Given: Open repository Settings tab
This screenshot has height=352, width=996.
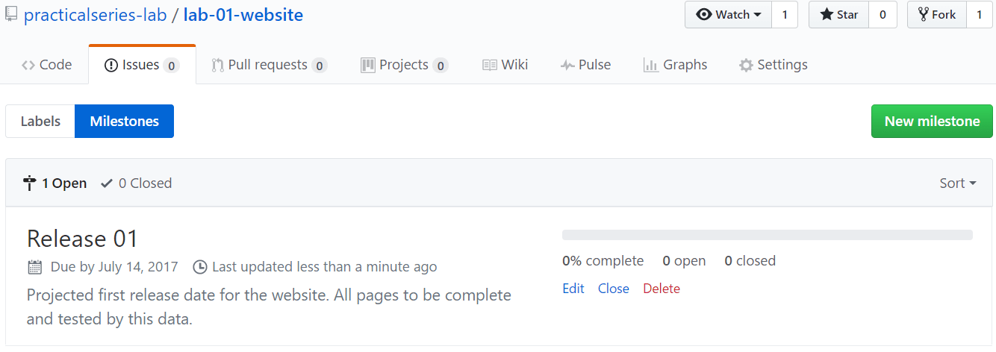Looking at the screenshot, I should pyautogui.click(x=773, y=65).
